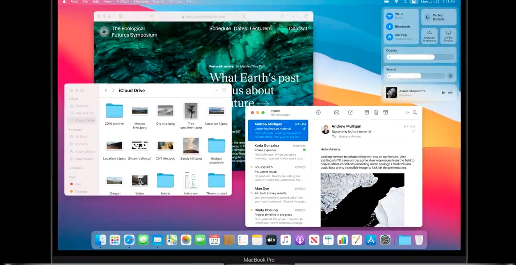516x265 pixels.
Task: Open Podcasts from the Dock
Action: click(300, 240)
